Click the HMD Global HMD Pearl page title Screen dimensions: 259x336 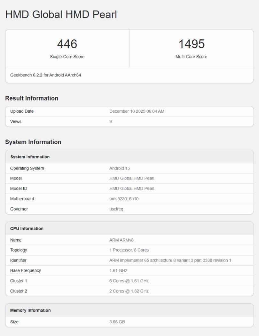click(x=61, y=14)
